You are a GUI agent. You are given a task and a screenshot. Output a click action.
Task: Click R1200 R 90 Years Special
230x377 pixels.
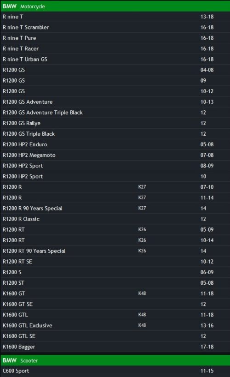click(115, 208)
